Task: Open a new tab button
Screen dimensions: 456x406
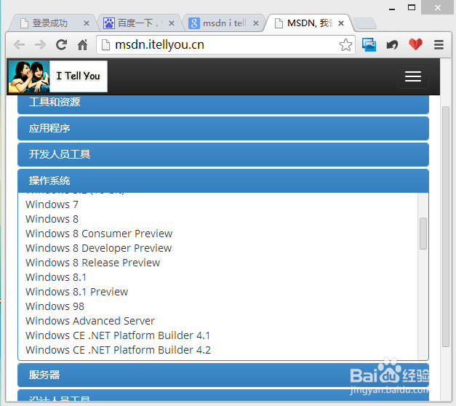Action: (365, 23)
